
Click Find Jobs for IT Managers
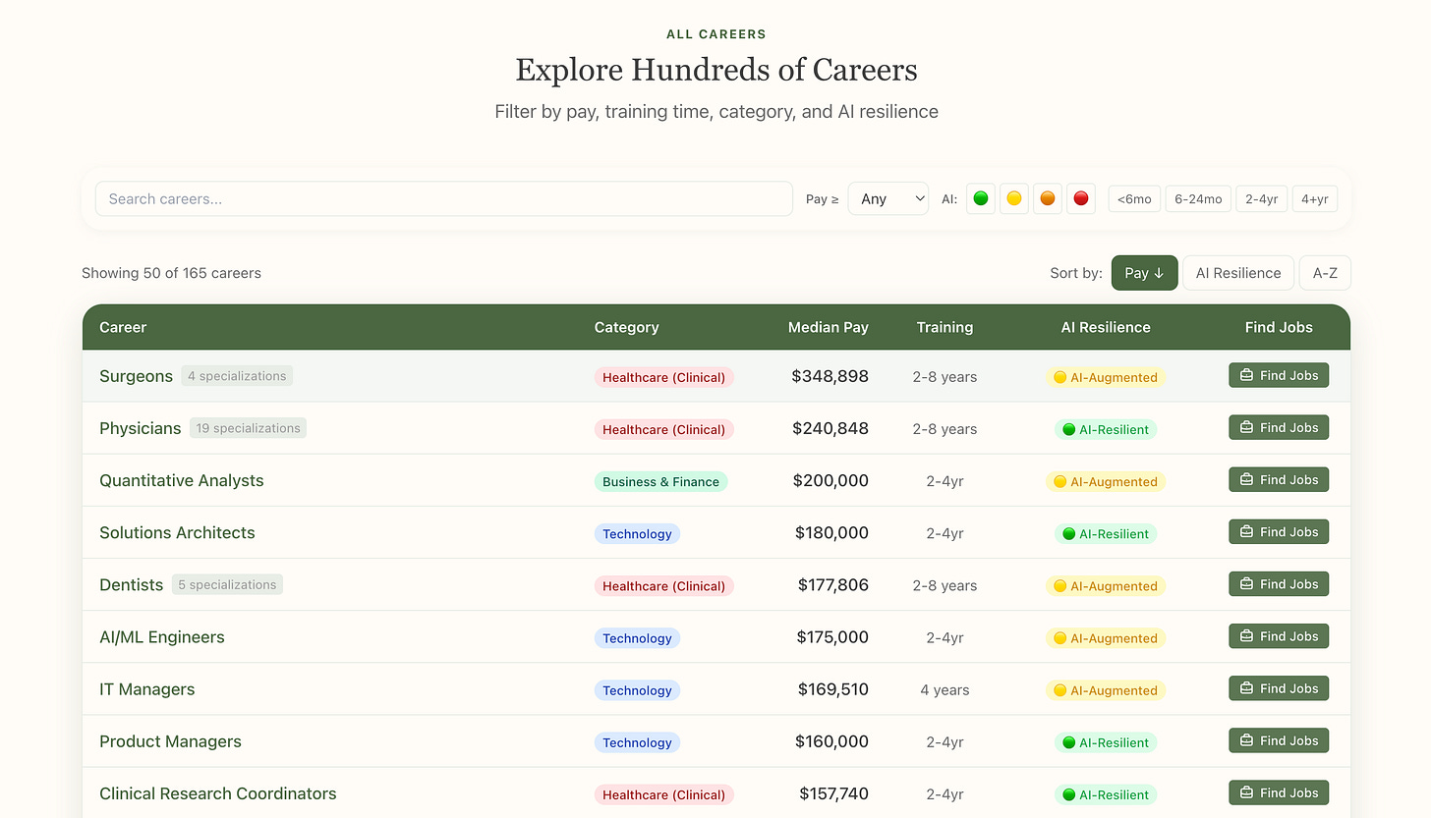(x=1279, y=688)
